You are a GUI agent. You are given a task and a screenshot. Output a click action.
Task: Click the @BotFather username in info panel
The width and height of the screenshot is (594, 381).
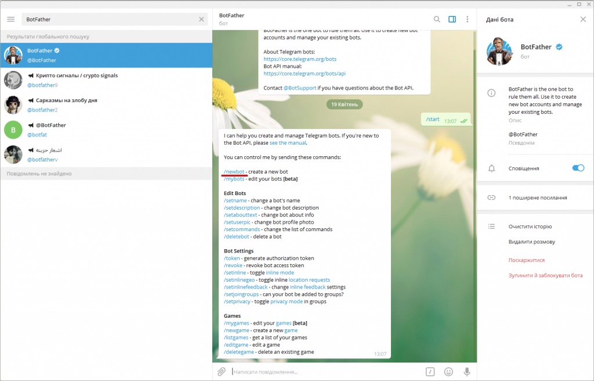click(x=523, y=134)
